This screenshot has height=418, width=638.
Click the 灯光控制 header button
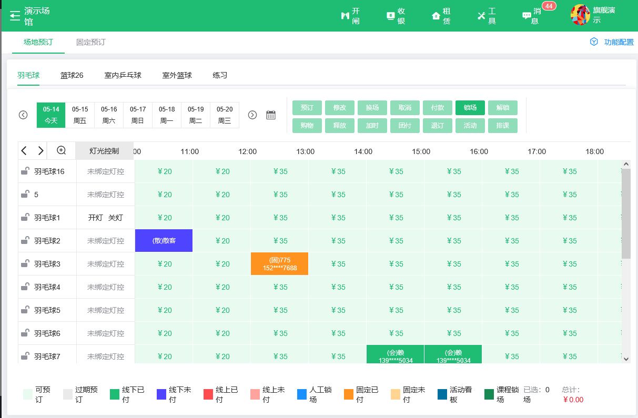tap(104, 151)
